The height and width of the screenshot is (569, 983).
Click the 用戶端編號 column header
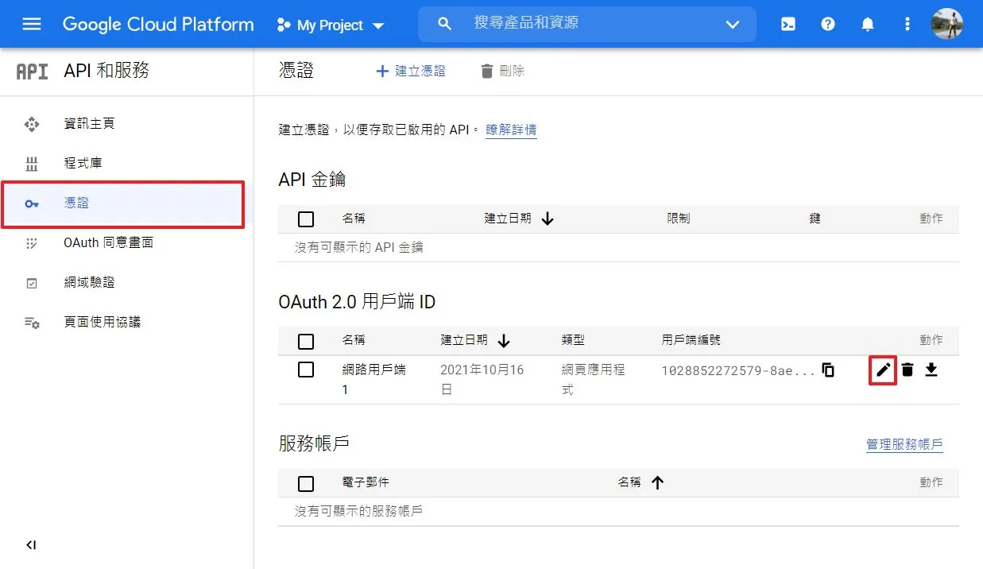coord(691,340)
